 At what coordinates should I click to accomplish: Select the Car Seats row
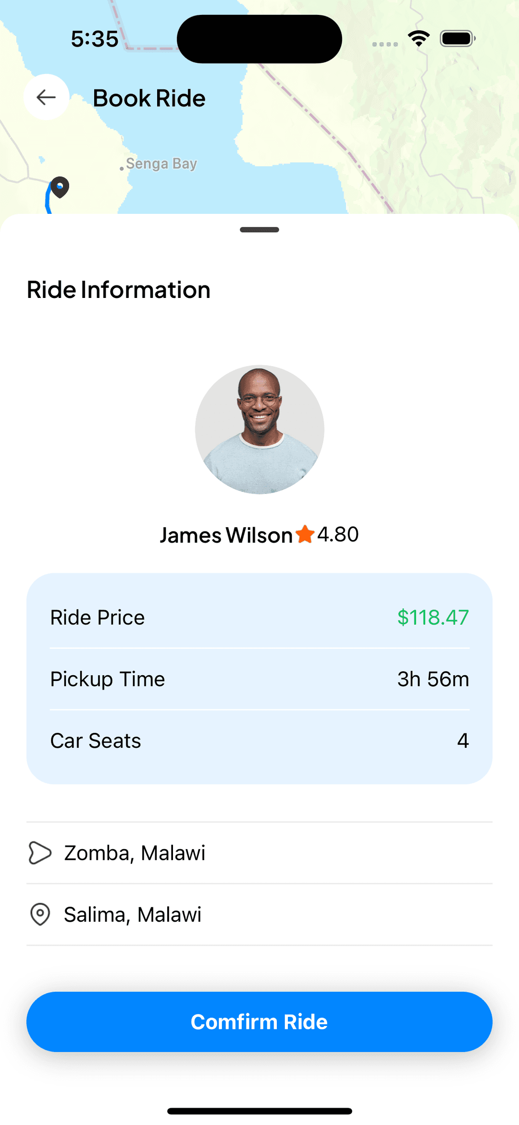point(259,741)
